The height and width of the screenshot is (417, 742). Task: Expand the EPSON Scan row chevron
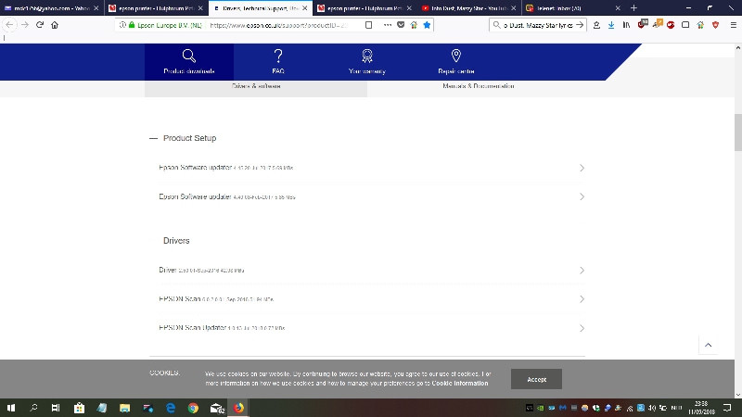click(x=582, y=299)
